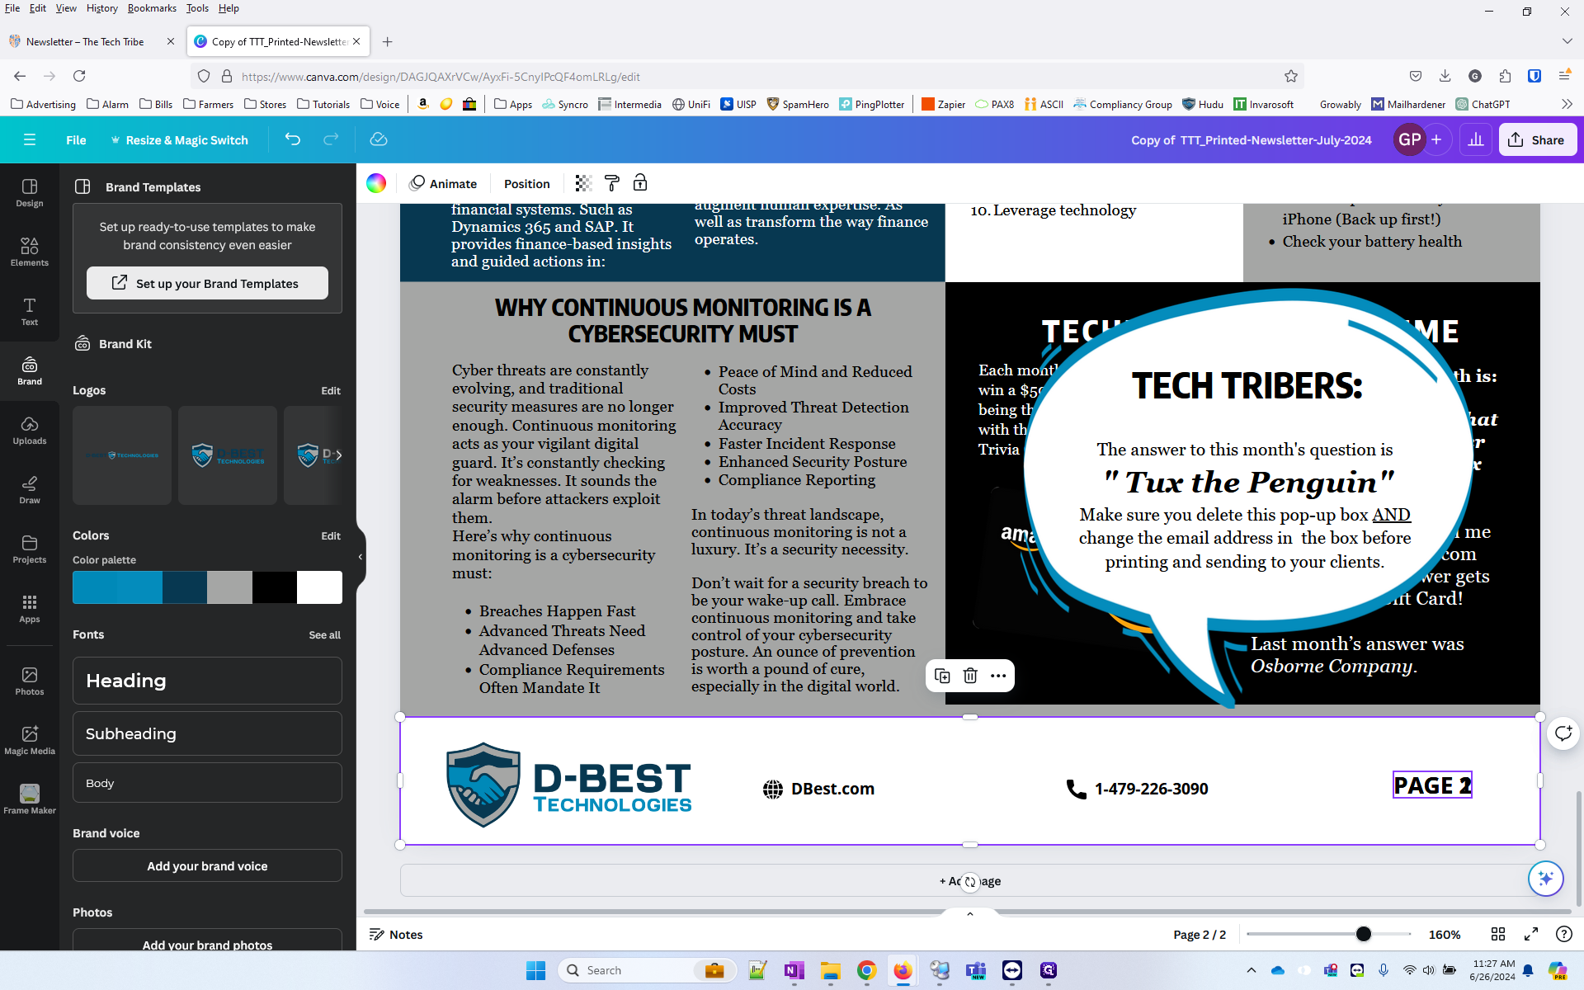Click the Magic assistant sparkle button

[x=1546, y=878]
